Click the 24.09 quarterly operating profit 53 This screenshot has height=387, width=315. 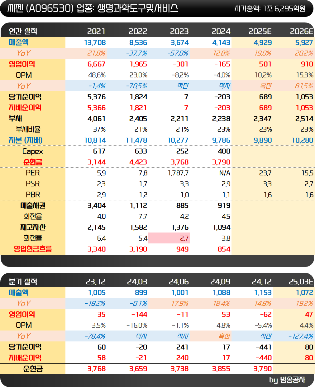[x=226, y=315]
